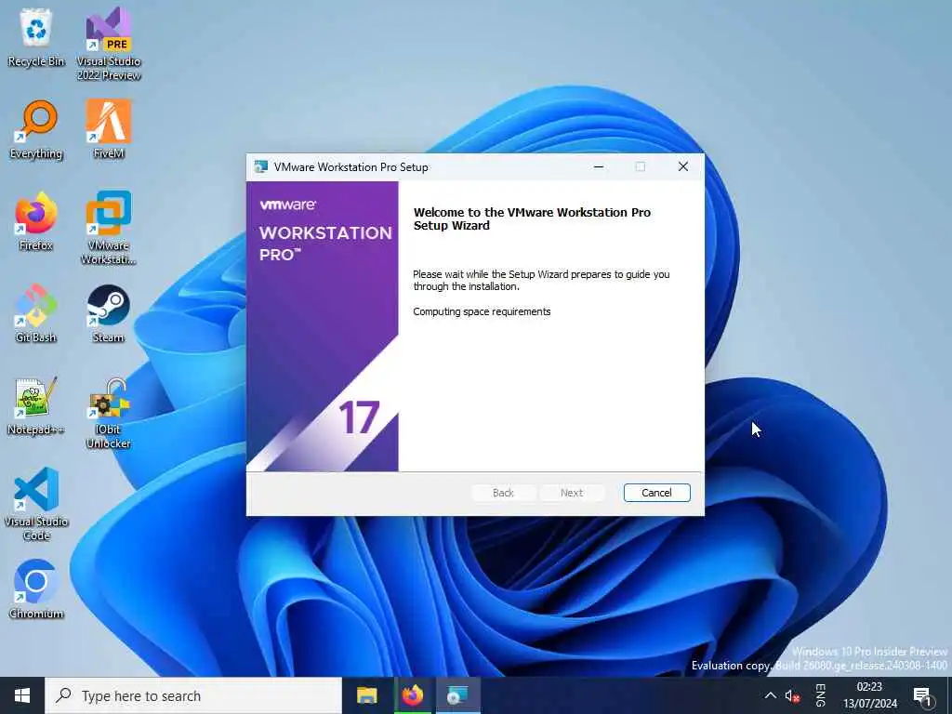Click the VMware installer taskbar icon

[457, 695]
